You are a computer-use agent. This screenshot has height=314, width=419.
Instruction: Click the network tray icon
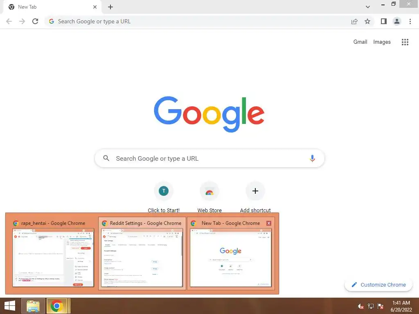[x=371, y=306]
